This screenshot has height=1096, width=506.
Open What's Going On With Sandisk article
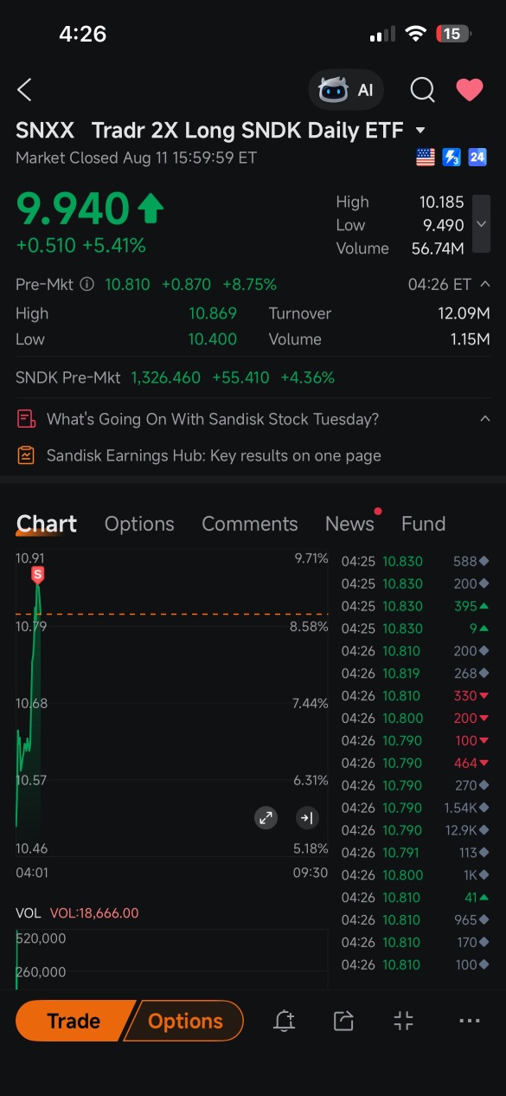click(x=213, y=419)
